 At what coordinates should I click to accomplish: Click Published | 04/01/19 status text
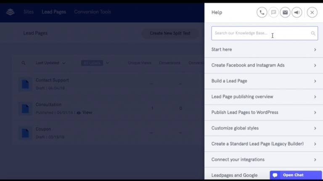tap(54, 112)
